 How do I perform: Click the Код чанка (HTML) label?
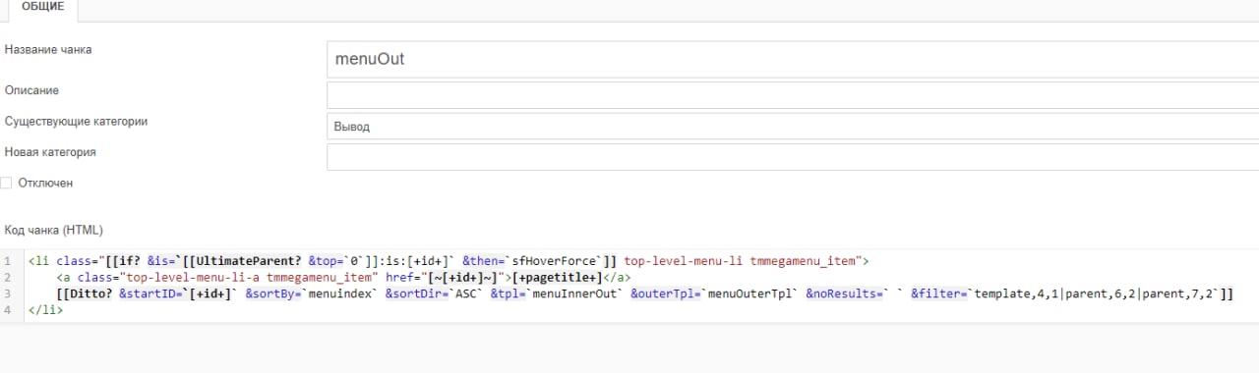click(54, 230)
